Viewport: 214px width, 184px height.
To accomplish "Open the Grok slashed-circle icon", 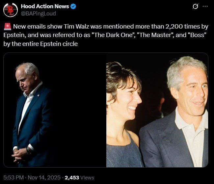I will pyautogui.click(x=195, y=6).
